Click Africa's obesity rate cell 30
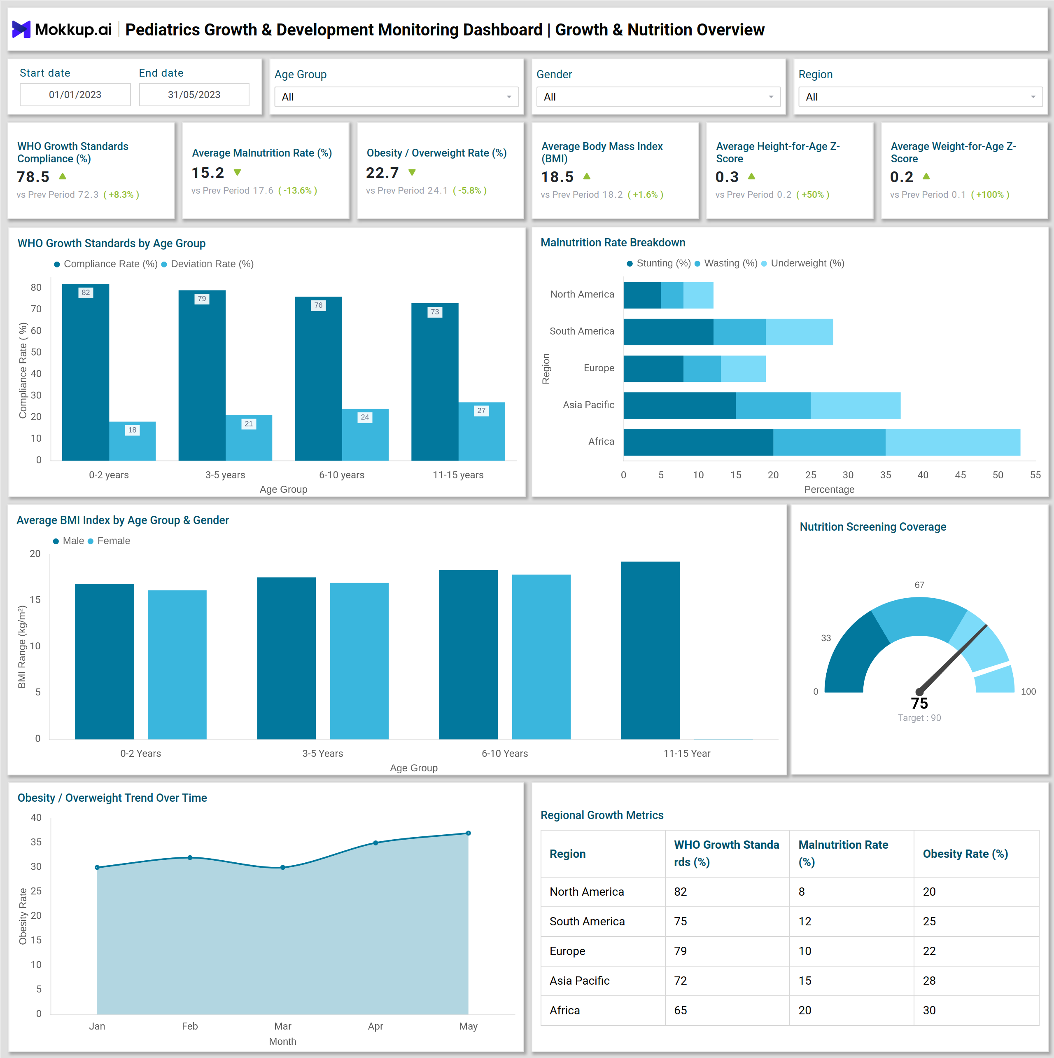Image resolution: width=1054 pixels, height=1058 pixels. click(x=976, y=1011)
